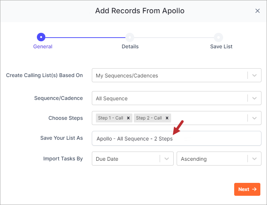The height and width of the screenshot is (205, 267).
Task: Click the General step circle indicator
Action: tap(41, 37)
